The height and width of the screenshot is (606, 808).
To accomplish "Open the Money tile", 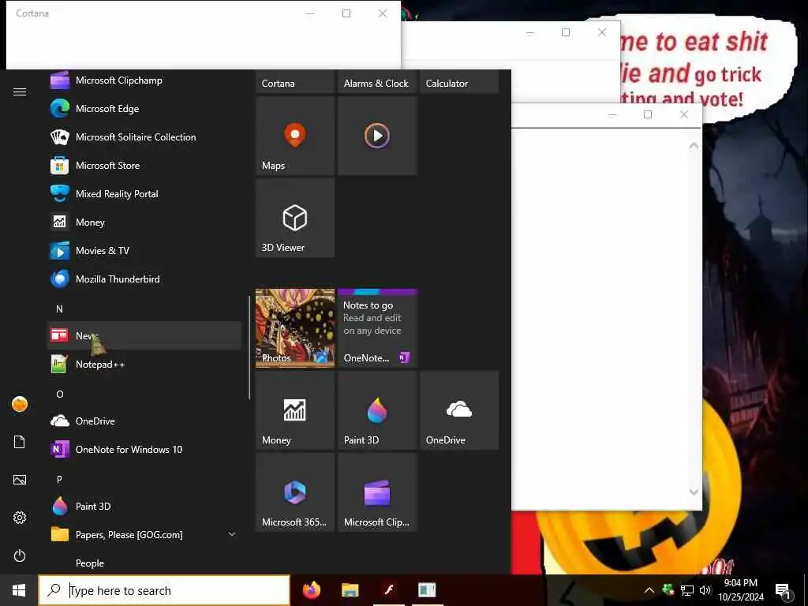I will point(295,410).
